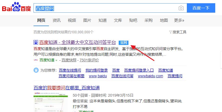This screenshot has width=222, height=112.
Task: Expand the arrow next to green 百度知道
Action: [56, 60]
